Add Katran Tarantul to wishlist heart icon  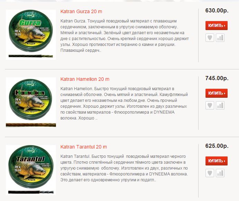(x=210, y=173)
